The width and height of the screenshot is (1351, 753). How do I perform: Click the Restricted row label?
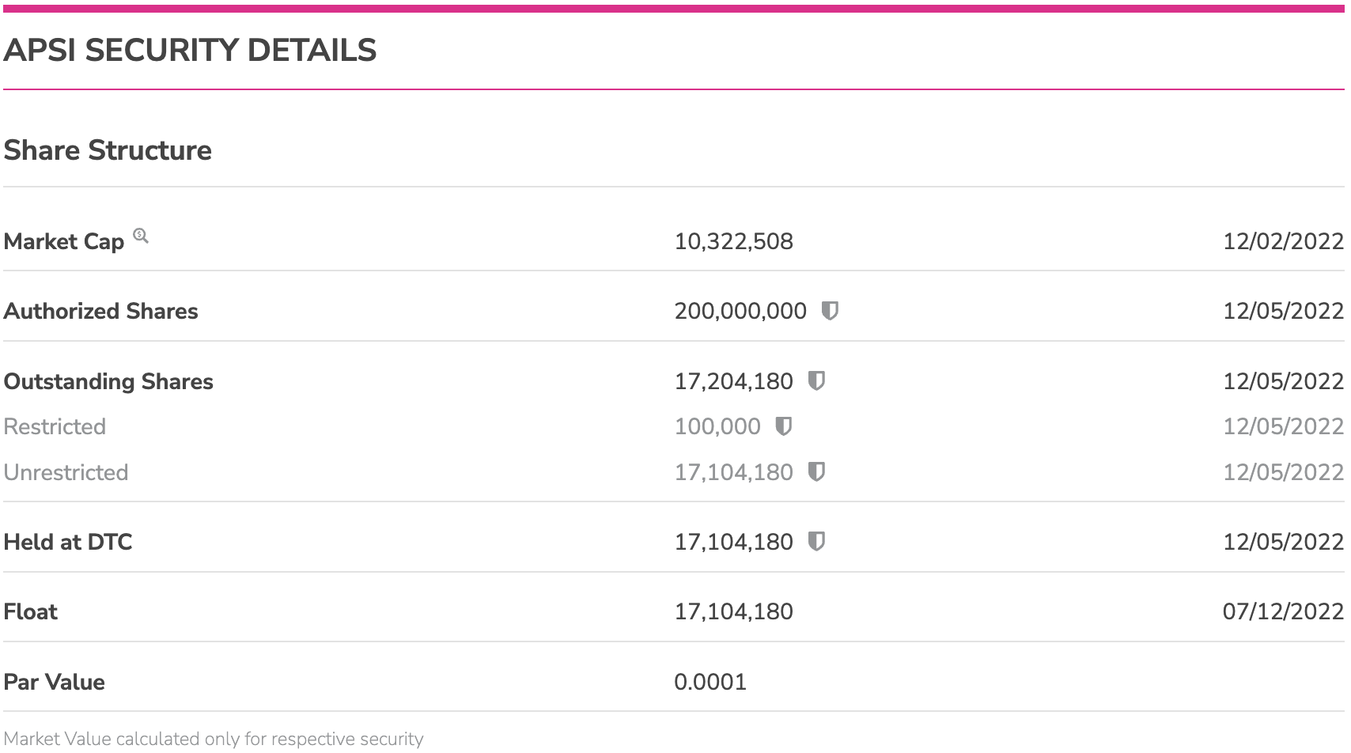[55, 426]
